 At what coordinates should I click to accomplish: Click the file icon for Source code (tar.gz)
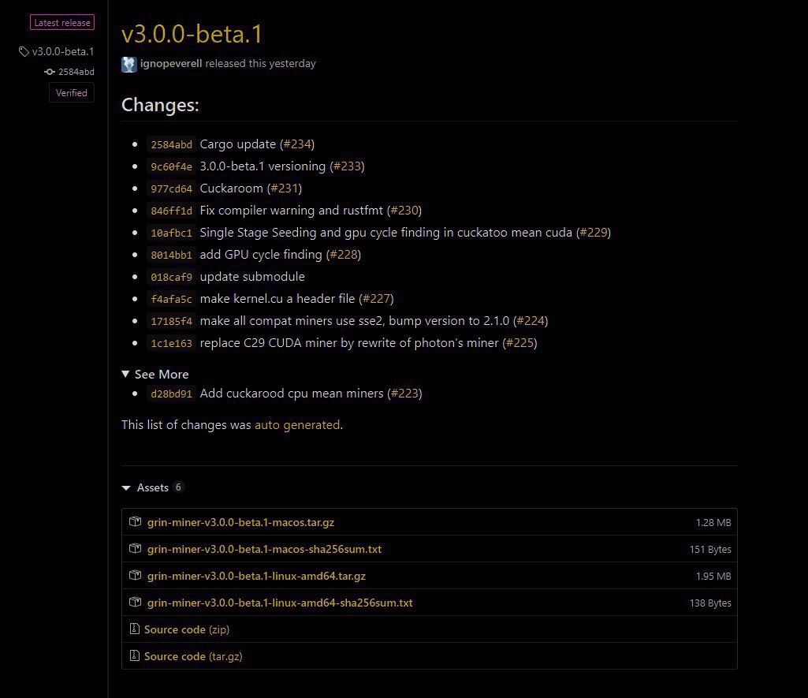pos(135,655)
